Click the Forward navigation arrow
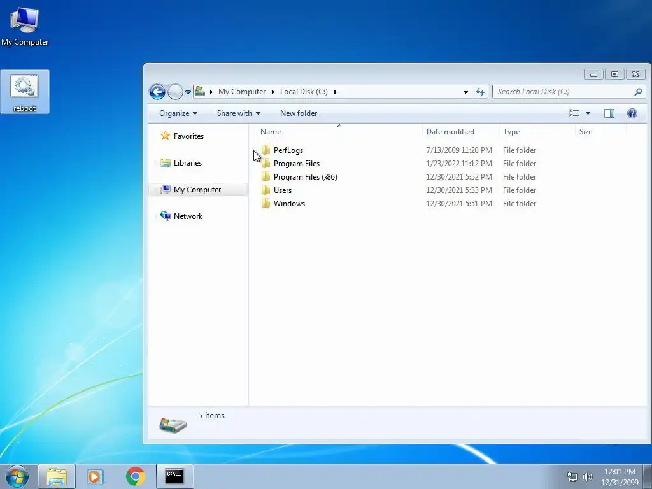 tap(175, 92)
